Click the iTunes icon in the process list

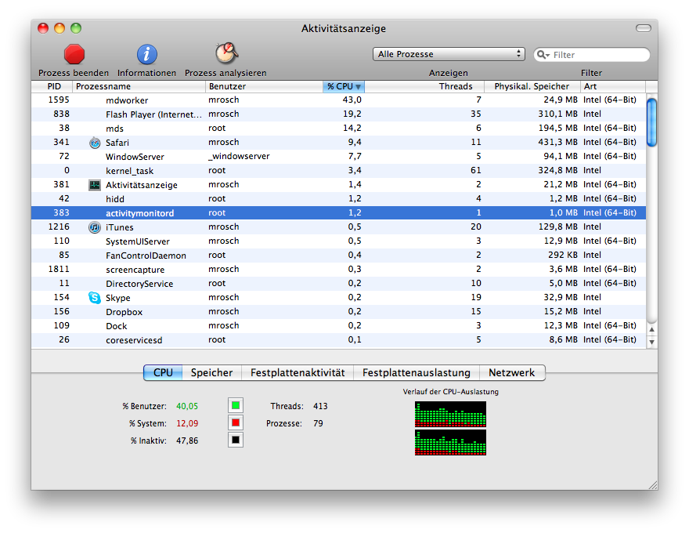pos(95,227)
